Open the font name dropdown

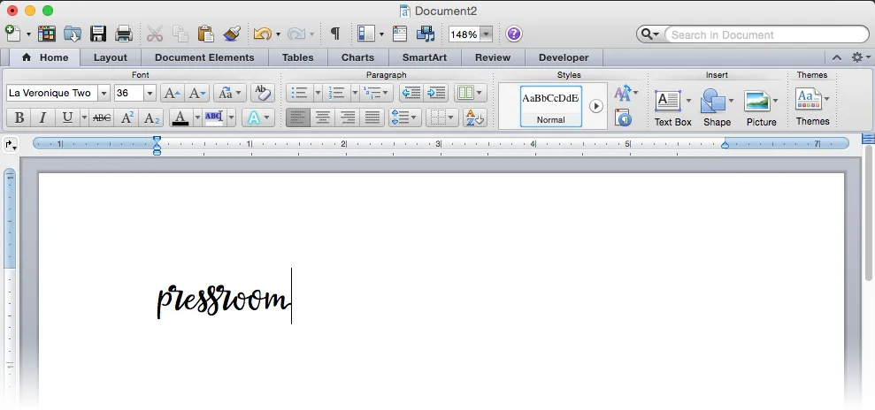coord(104,93)
